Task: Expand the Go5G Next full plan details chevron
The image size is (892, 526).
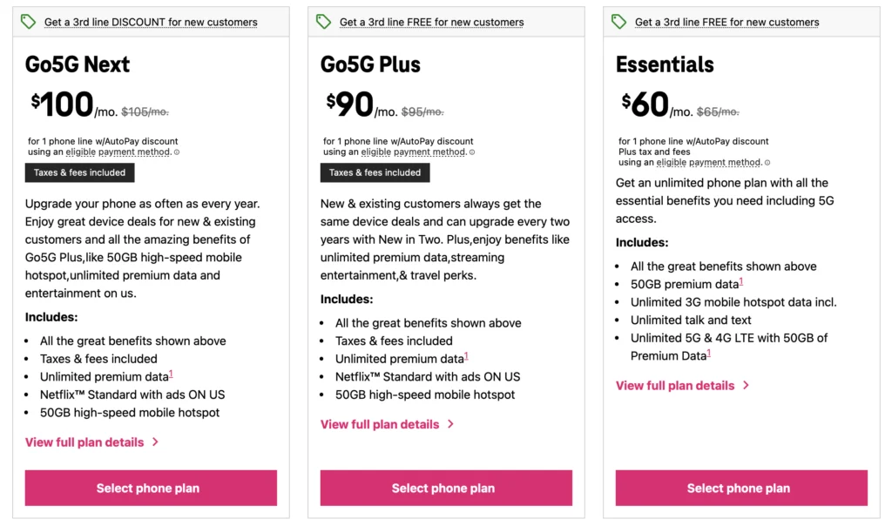Action: [155, 442]
